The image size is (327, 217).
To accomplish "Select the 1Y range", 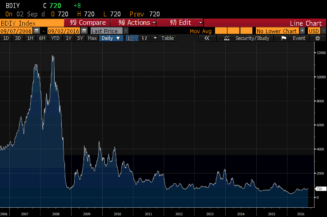I will click(68, 38).
